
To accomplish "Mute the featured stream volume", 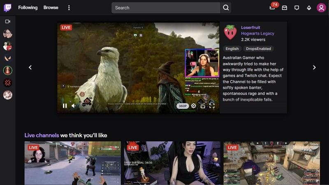I will pos(74,106).
